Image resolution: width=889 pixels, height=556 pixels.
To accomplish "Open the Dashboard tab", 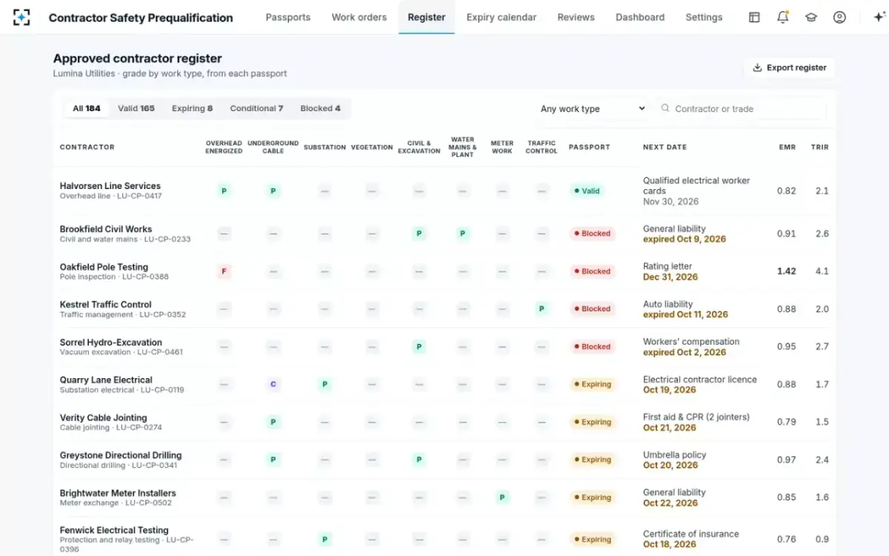I will click(640, 17).
